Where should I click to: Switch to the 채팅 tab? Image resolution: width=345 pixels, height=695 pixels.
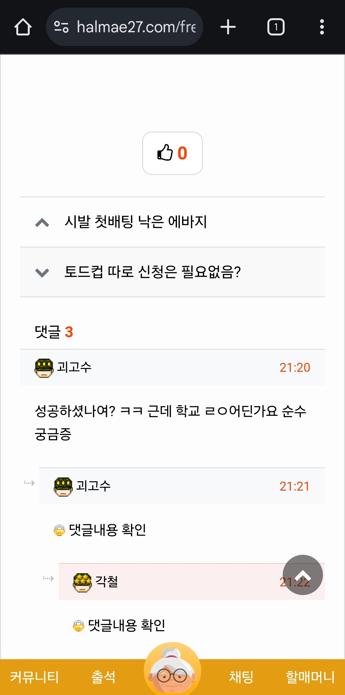(x=241, y=677)
